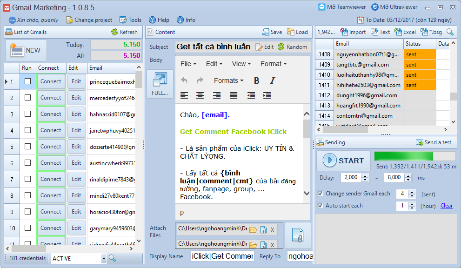The width and height of the screenshot is (461, 268).
Task: Click the Clear link
Action: click(x=446, y=206)
